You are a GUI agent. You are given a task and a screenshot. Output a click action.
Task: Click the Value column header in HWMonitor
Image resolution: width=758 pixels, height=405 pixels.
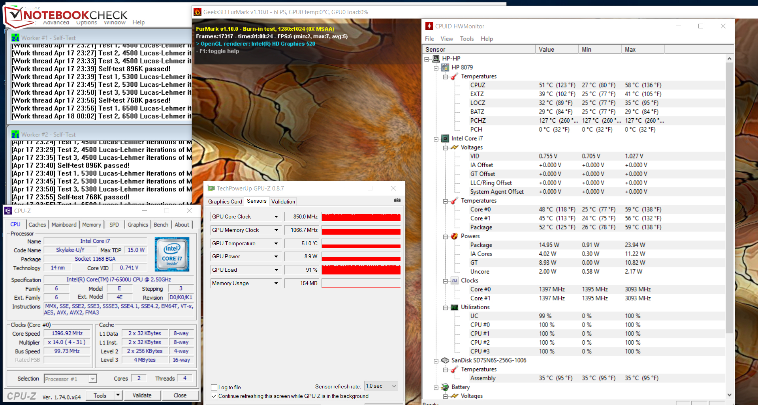pos(557,49)
